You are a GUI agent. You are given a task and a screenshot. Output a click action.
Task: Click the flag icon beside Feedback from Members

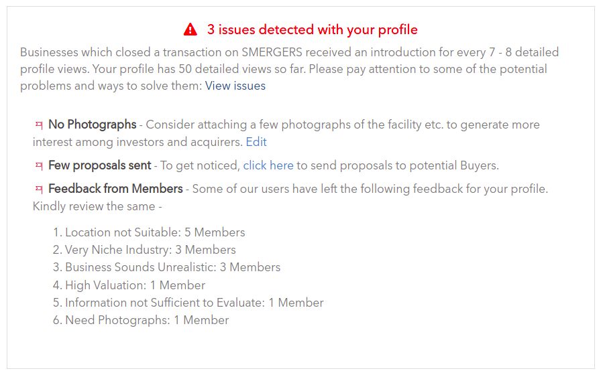pyautogui.click(x=39, y=190)
